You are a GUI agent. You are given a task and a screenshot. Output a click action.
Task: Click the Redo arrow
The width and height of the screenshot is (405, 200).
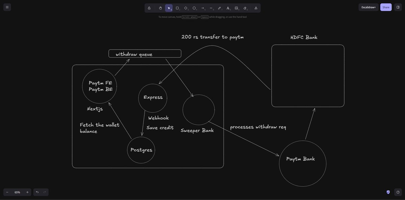pyautogui.click(x=45, y=192)
